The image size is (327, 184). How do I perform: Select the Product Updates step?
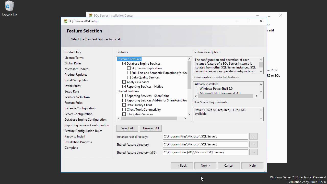click(x=76, y=75)
